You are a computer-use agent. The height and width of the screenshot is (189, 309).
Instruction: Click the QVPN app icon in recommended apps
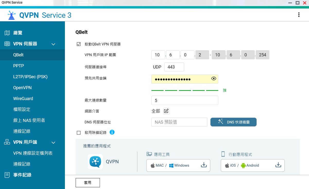95,161
